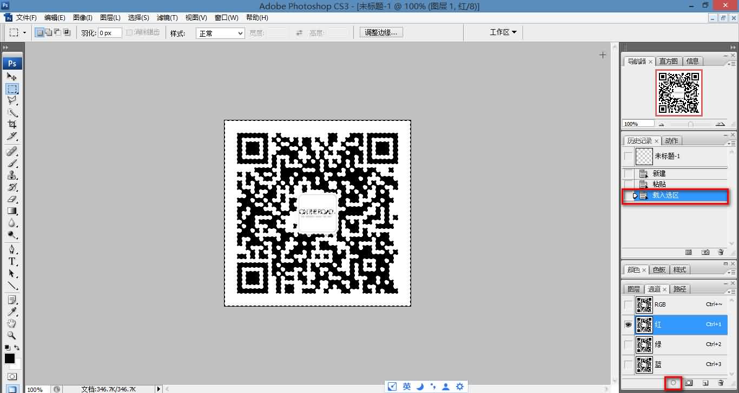The image size is (739, 393).
Task: Open the 样式 style dropdown
Action: [x=220, y=33]
